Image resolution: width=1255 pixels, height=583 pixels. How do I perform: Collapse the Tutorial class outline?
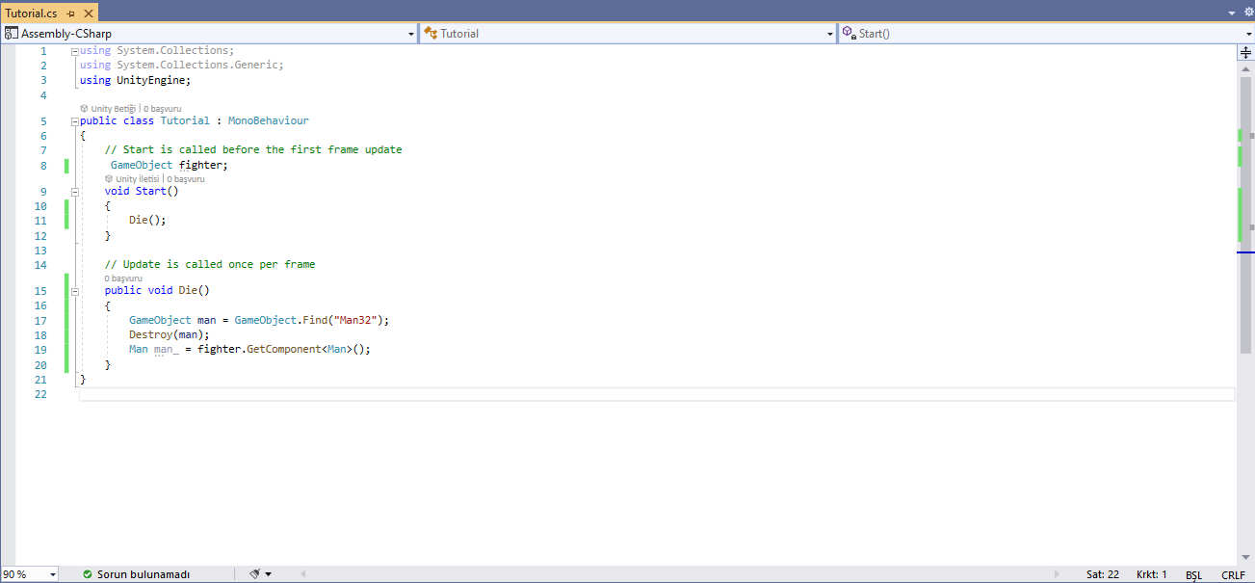[x=75, y=121]
